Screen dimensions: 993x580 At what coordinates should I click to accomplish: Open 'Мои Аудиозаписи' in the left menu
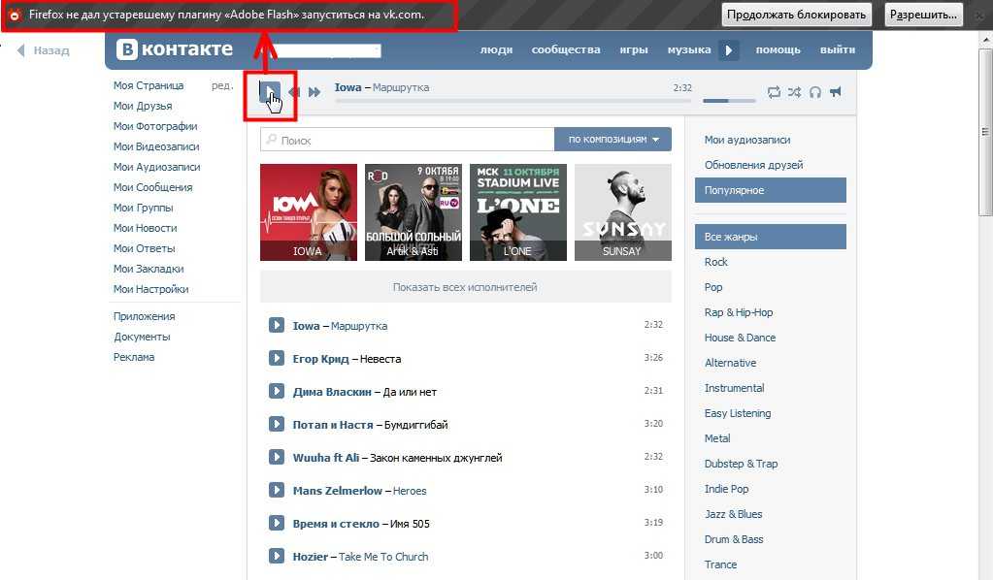(x=156, y=167)
